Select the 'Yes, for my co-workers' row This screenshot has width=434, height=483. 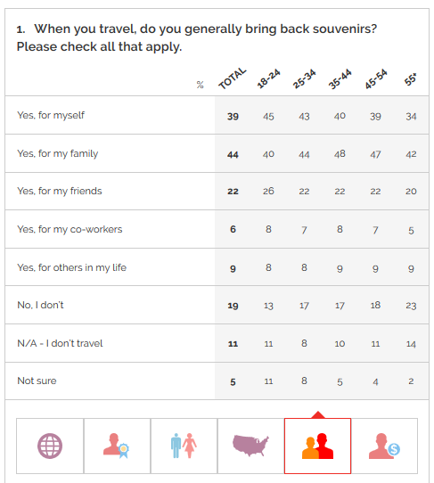(x=217, y=229)
